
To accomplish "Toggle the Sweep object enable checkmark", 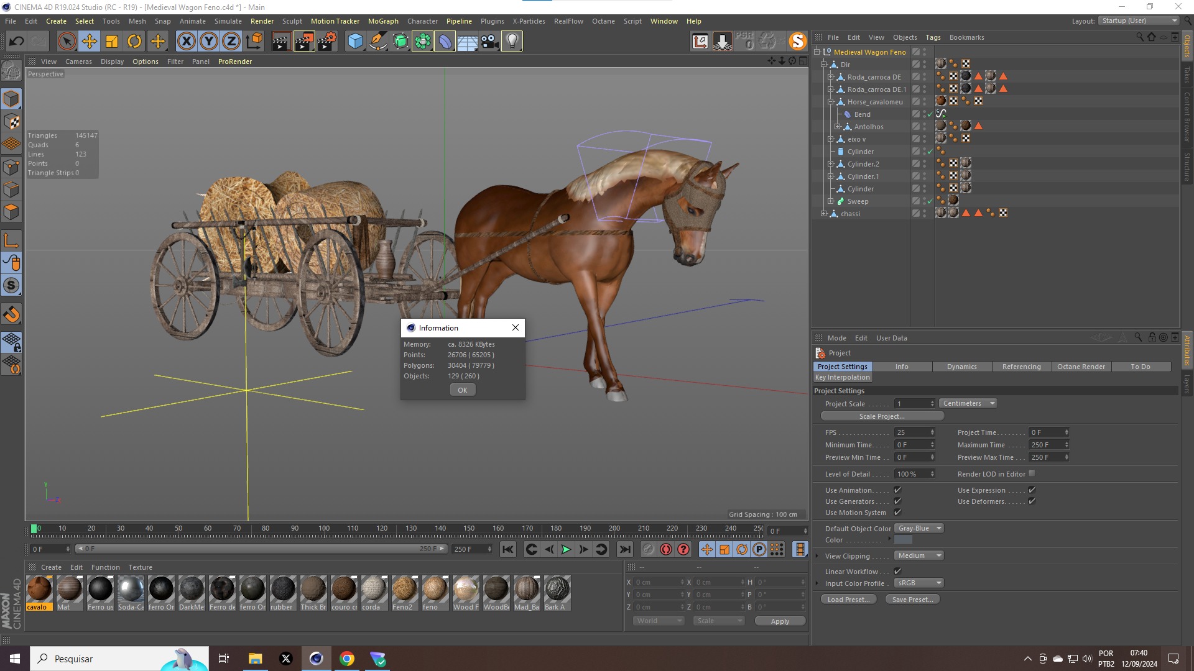I will [x=930, y=201].
